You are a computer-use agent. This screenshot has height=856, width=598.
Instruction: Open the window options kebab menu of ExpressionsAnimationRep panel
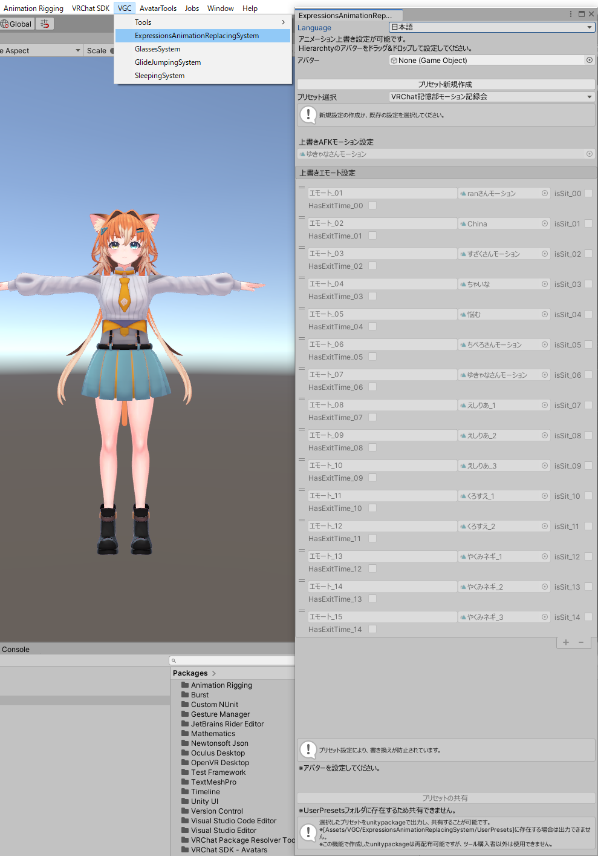click(570, 13)
